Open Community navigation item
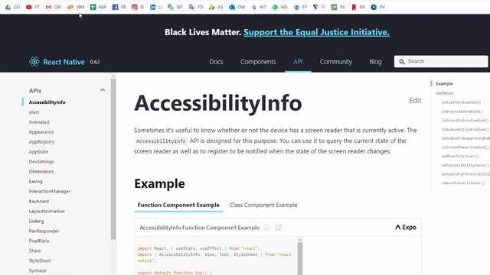 336,62
